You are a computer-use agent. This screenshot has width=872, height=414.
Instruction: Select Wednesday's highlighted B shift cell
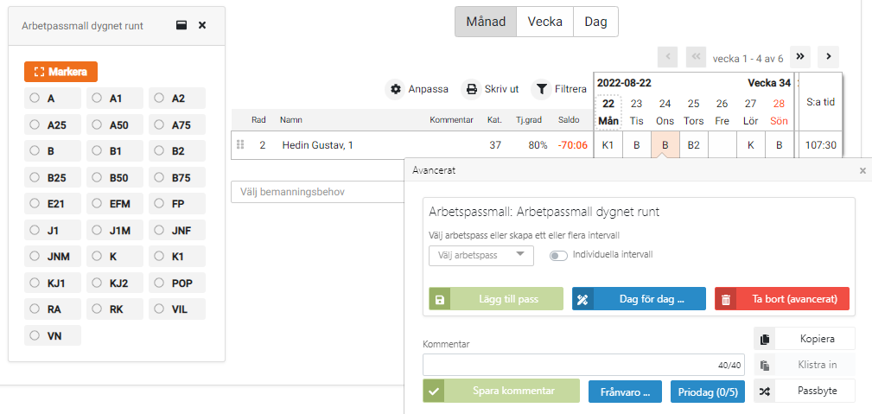(665, 145)
